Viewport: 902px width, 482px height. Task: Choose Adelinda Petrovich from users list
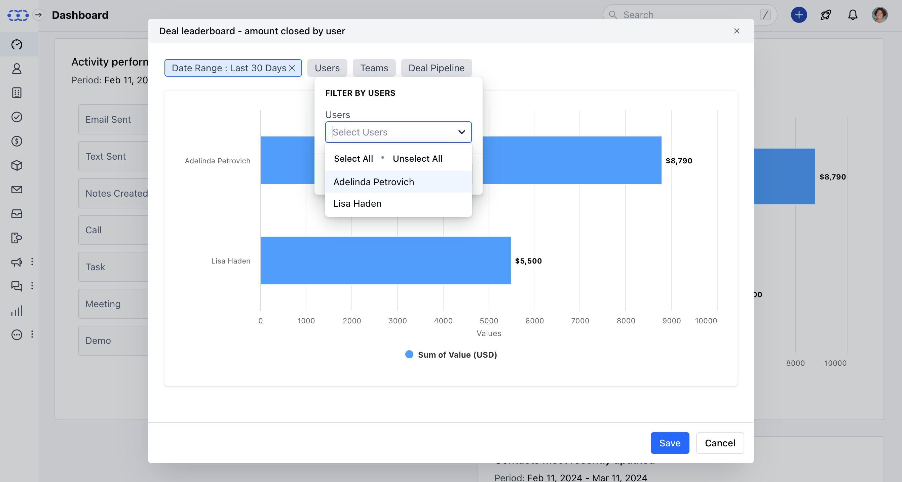click(x=399, y=182)
